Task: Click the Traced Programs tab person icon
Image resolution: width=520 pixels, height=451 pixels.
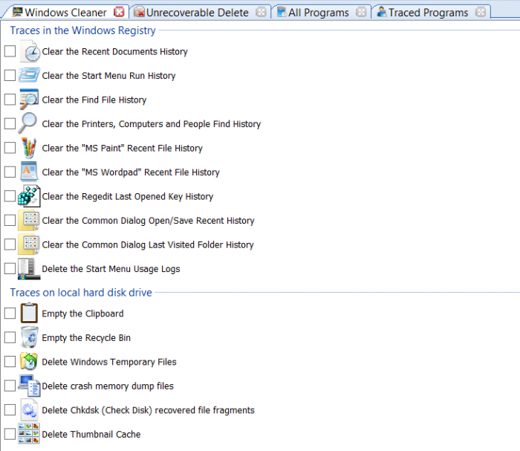Action: pyautogui.click(x=382, y=12)
